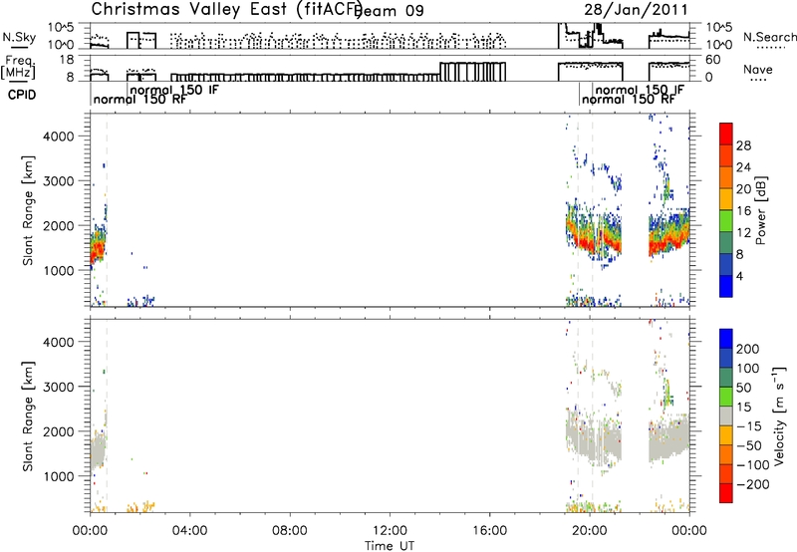
Task: Click the 'CPID' label
Action: [22, 95]
